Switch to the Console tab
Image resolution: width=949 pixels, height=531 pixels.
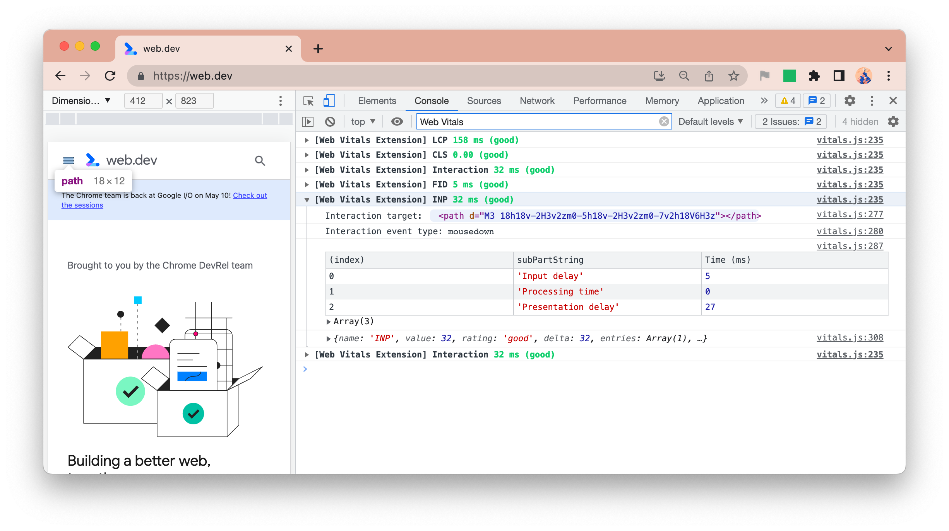pos(432,101)
